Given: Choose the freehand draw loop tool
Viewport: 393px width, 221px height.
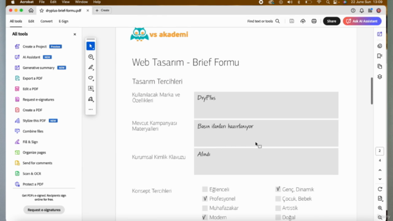Looking at the screenshot, I should (91, 78).
